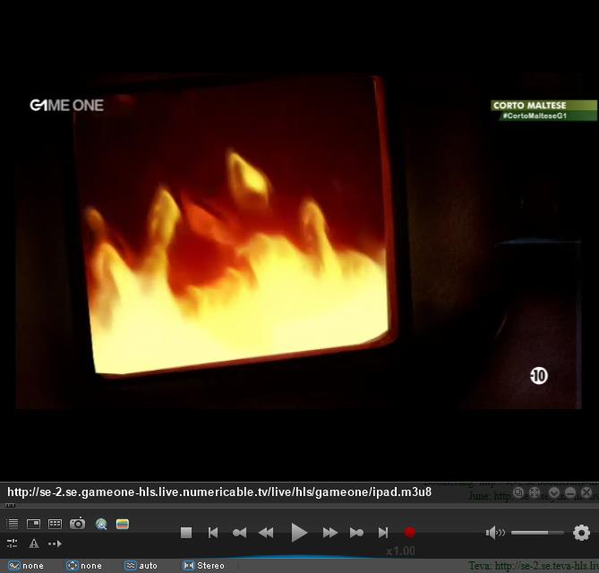Mute audio via the speaker icon

pyautogui.click(x=495, y=532)
